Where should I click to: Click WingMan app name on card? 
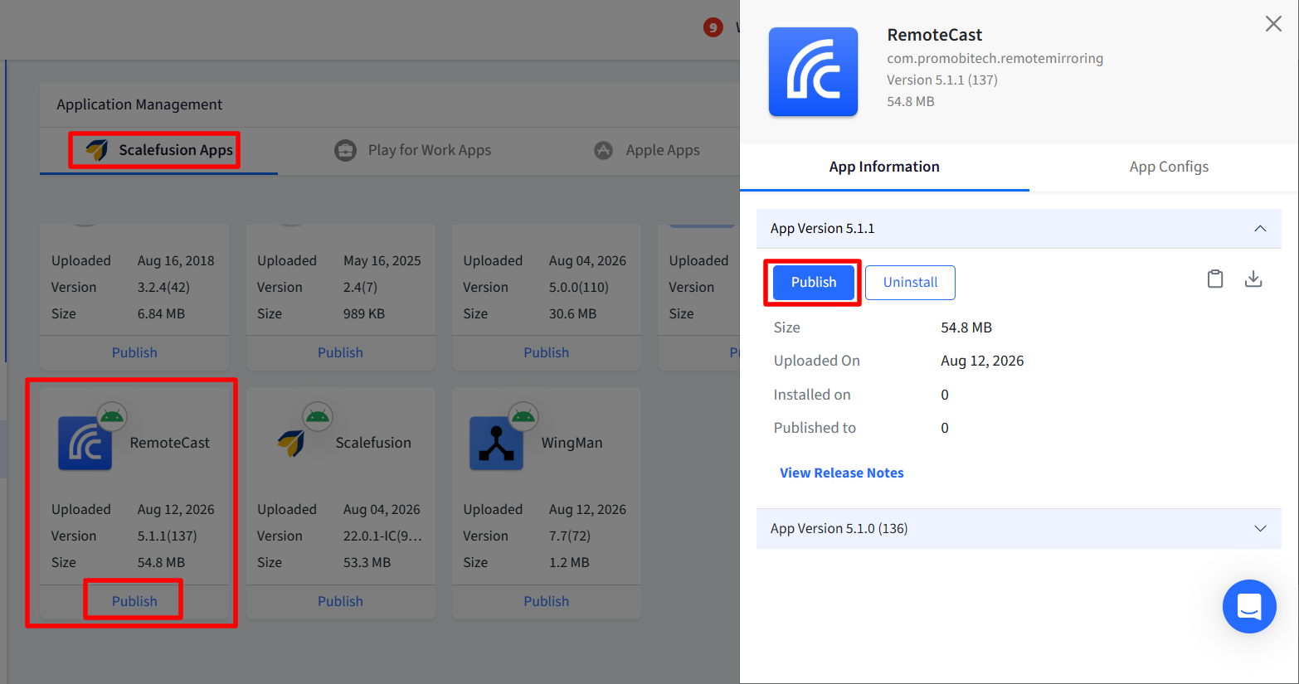[572, 443]
